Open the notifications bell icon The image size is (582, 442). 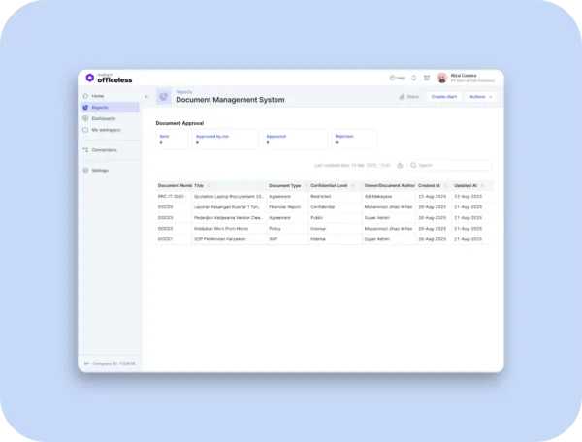pos(414,78)
